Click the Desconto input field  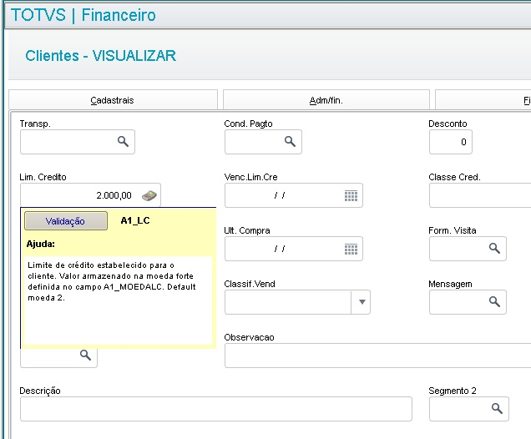tap(450, 142)
